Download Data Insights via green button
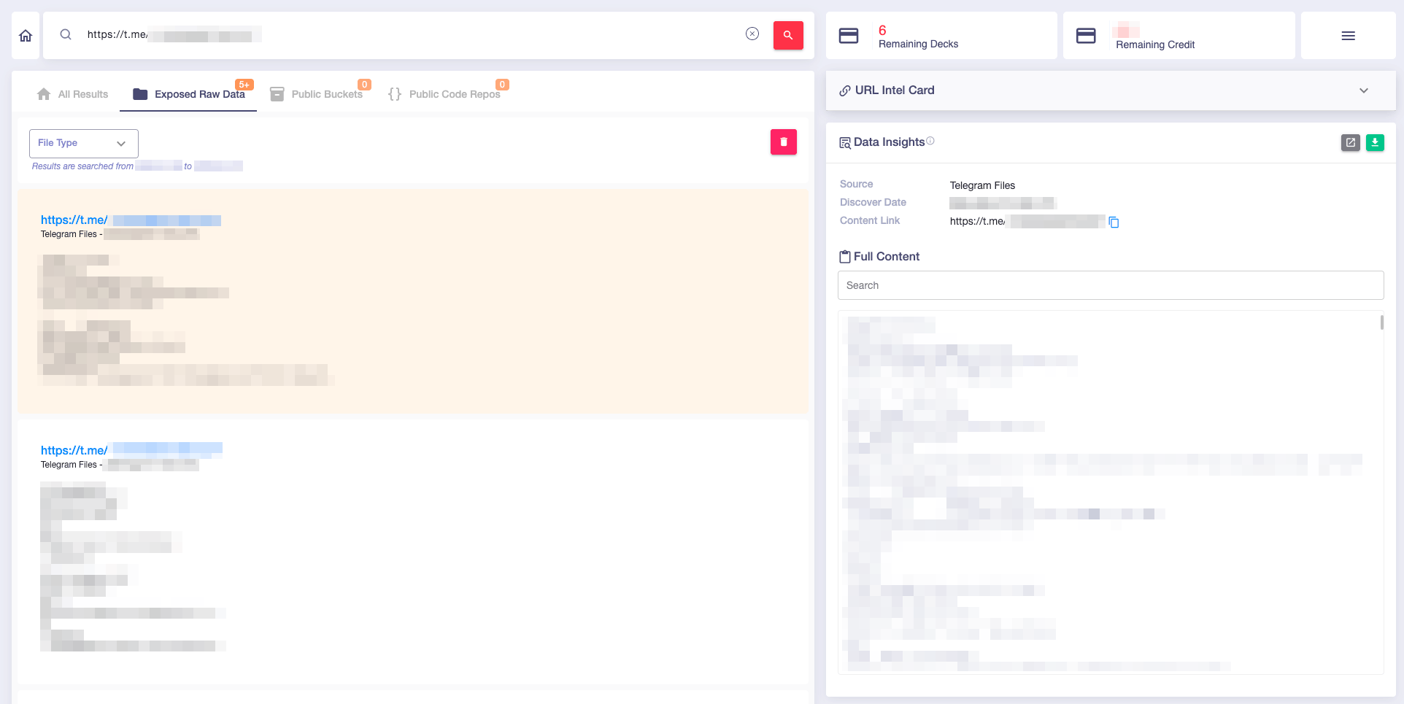 click(x=1375, y=142)
